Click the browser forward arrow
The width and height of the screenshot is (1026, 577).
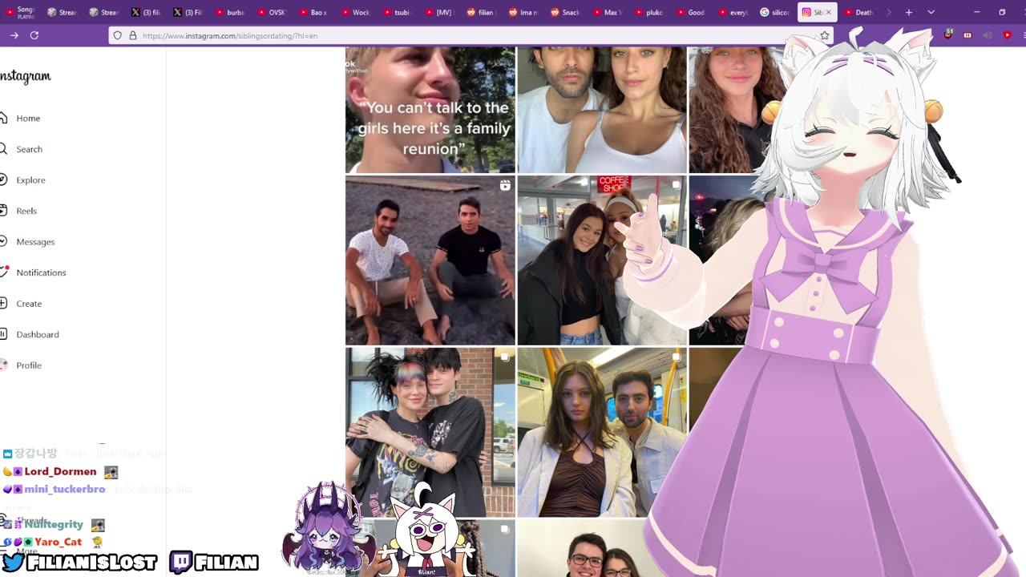click(x=14, y=35)
